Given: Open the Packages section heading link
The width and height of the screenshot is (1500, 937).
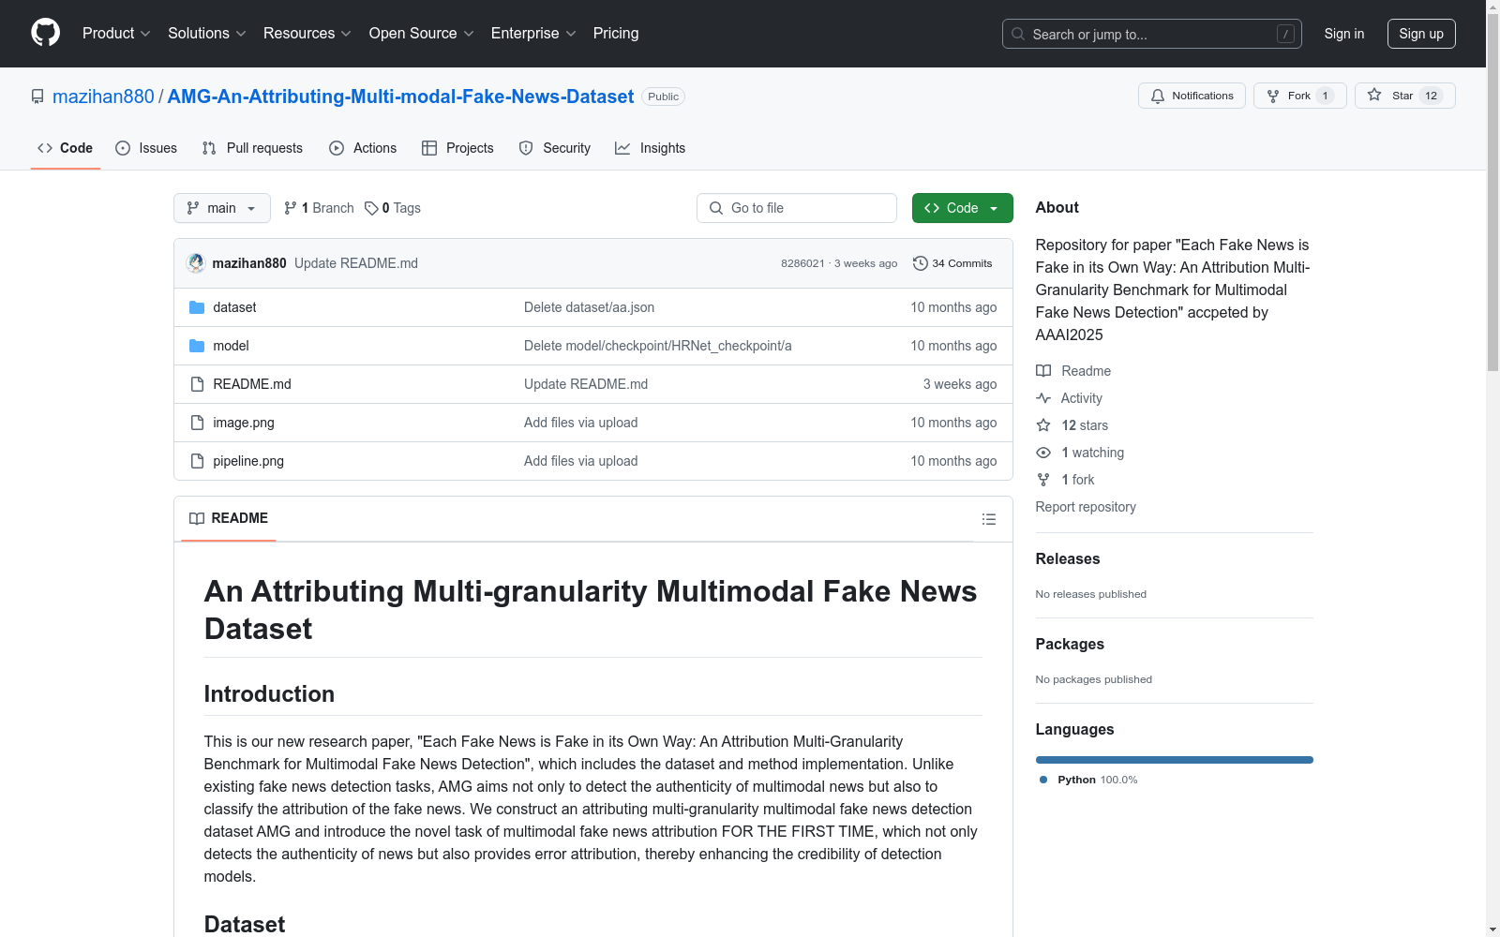Looking at the screenshot, I should (x=1070, y=644).
